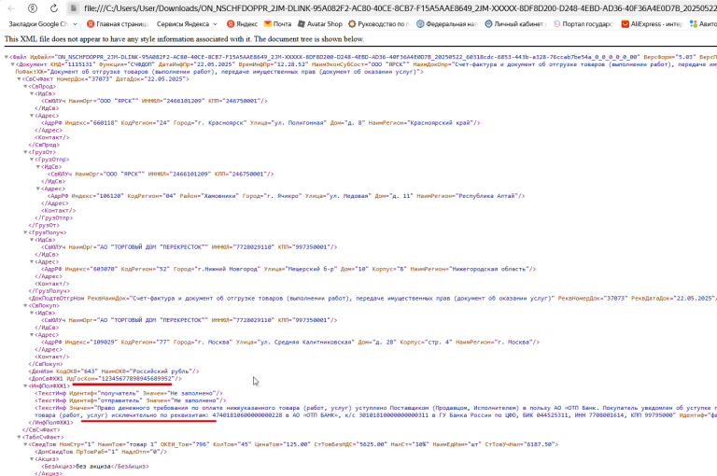
Task: Open the AliExpress bookmark
Action: (x=652, y=23)
